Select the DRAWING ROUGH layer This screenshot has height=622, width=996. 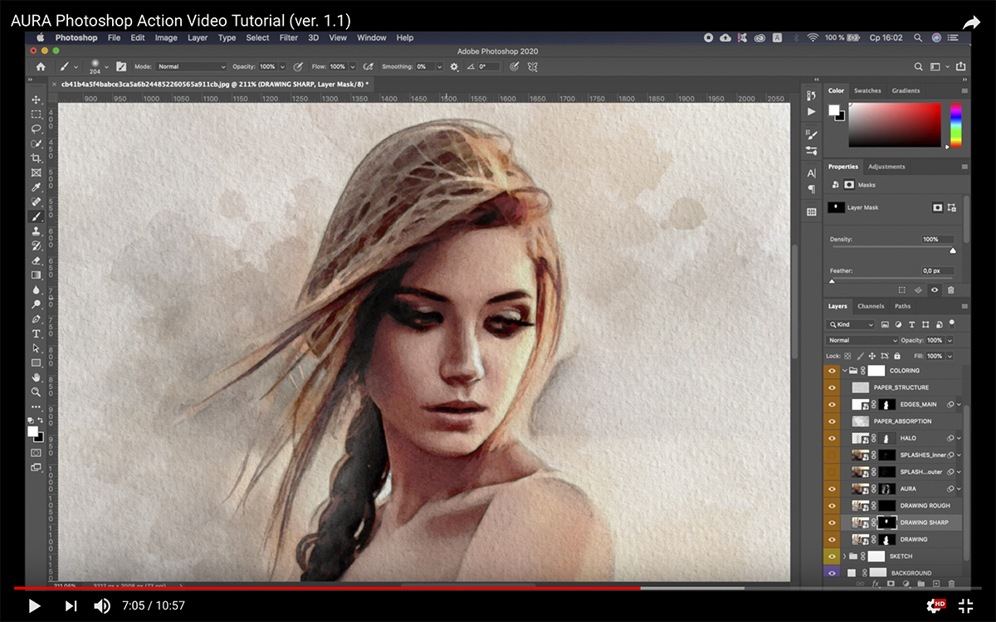(925, 506)
